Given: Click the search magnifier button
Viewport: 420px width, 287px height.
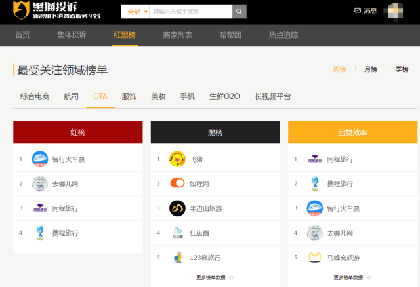Looking at the screenshot, I should coord(239,12).
